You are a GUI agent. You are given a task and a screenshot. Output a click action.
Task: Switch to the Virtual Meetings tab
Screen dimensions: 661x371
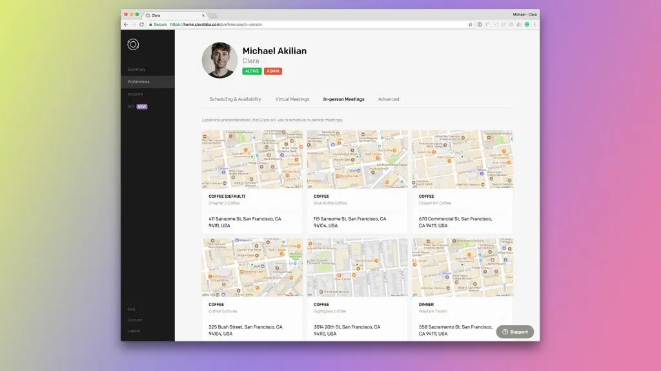(294, 99)
